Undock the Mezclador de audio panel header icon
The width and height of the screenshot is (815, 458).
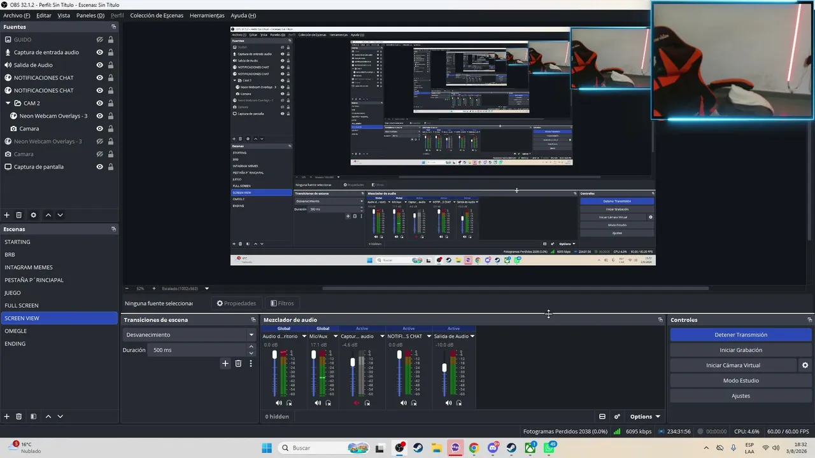(x=660, y=320)
